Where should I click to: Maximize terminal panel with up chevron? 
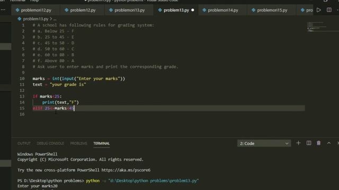[x=329, y=143]
